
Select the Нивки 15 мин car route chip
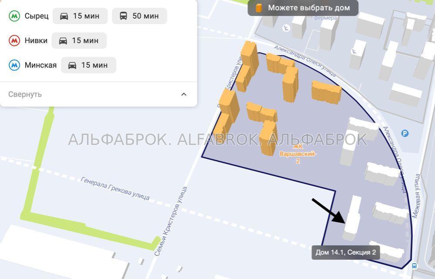(x=79, y=40)
